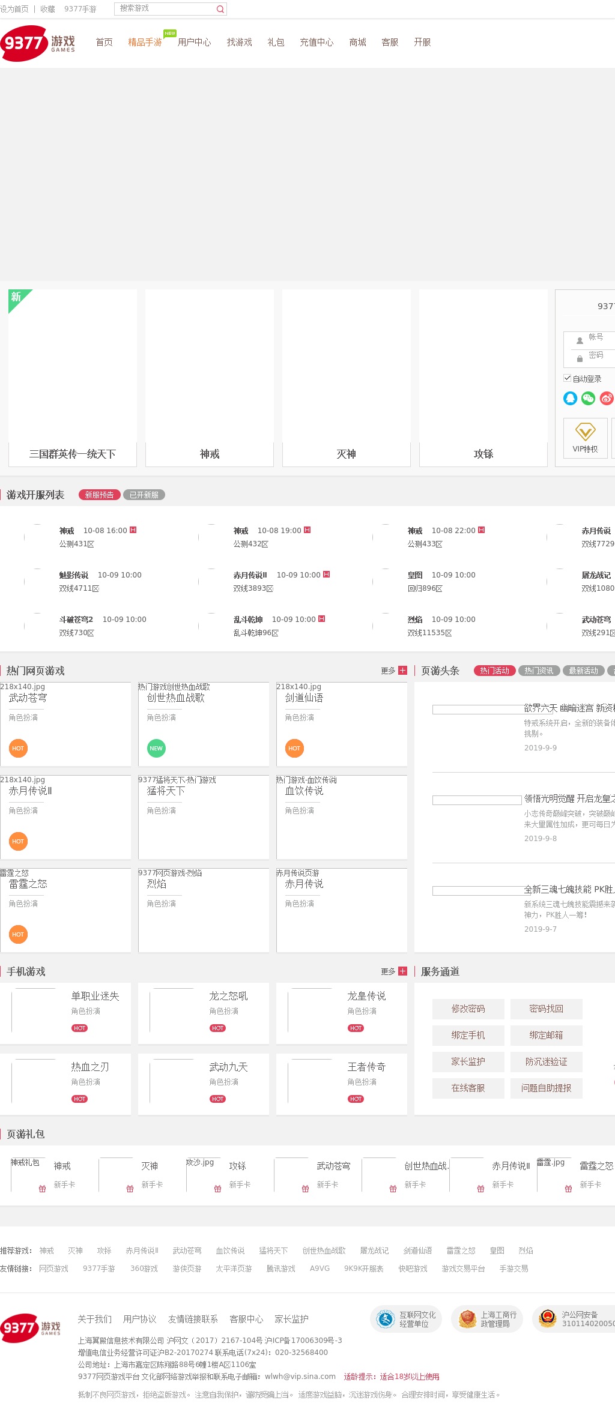Toggle the 自动登录 checkbox
Viewport: 615px width, 1421px height.
pos(568,378)
